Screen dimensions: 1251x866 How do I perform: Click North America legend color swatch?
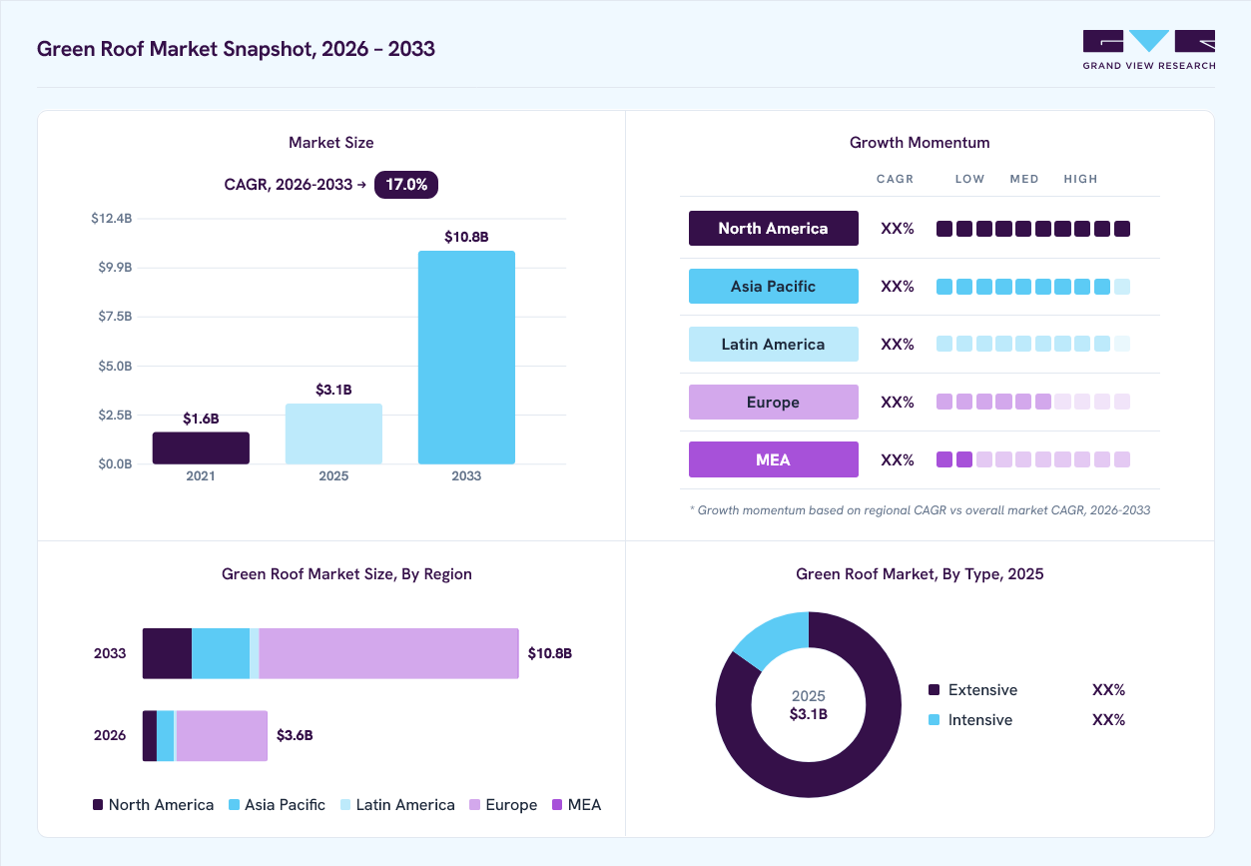click(x=98, y=805)
